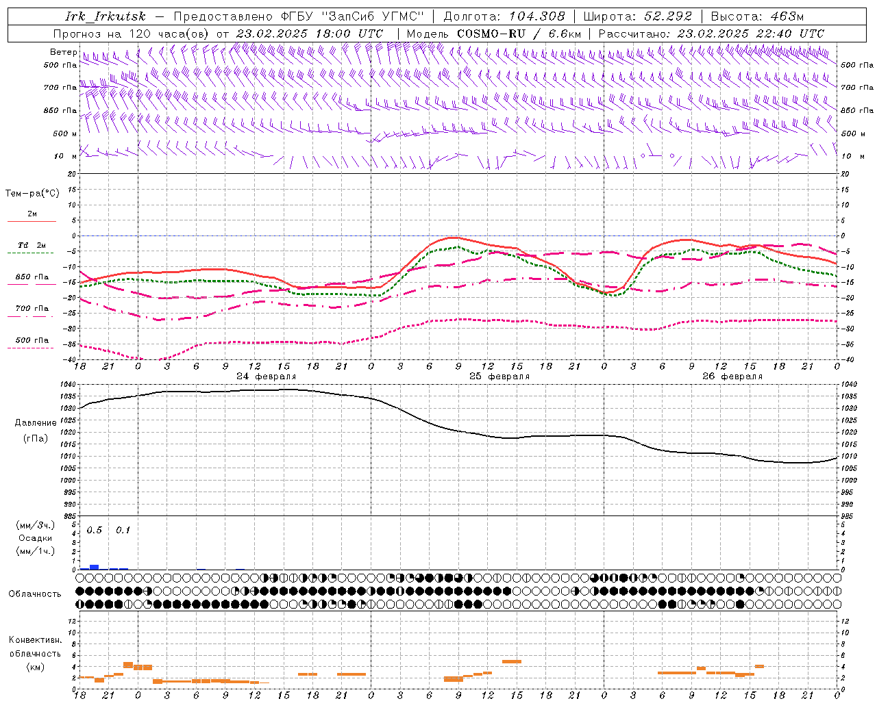Select Рассчитано: 23.02.2025 22:40 UTC text

coord(711,34)
